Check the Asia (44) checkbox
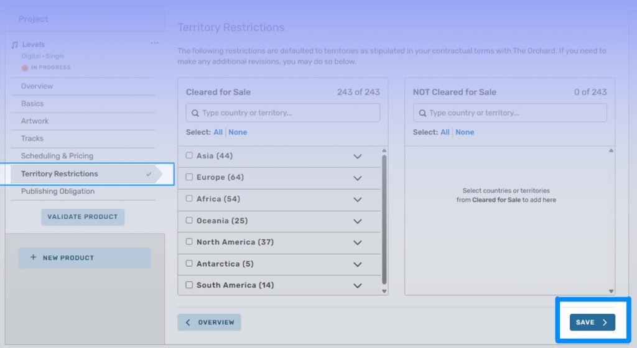Viewport: 637px width, 348px height. pos(189,156)
